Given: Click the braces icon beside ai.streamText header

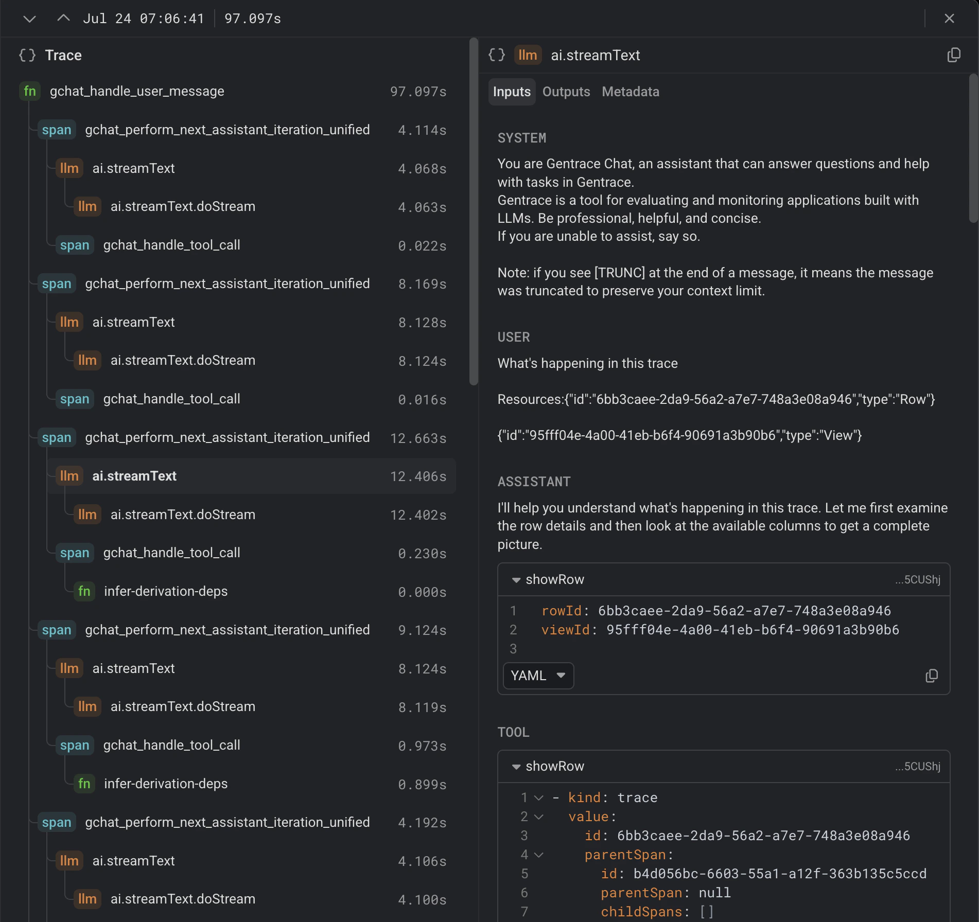Looking at the screenshot, I should pyautogui.click(x=497, y=55).
